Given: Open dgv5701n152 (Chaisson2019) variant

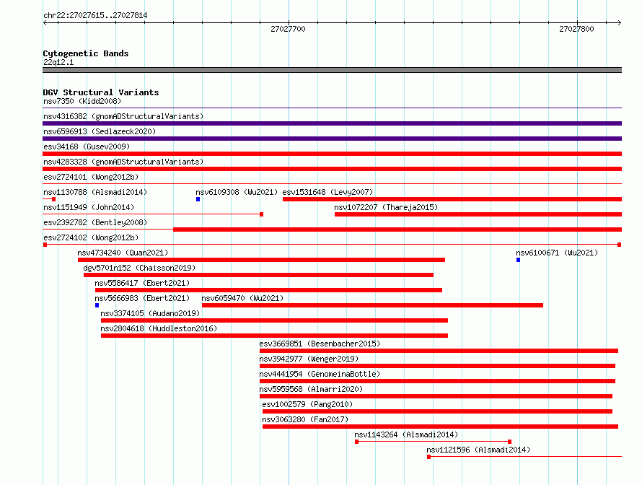Looking at the screenshot, I should point(258,275).
